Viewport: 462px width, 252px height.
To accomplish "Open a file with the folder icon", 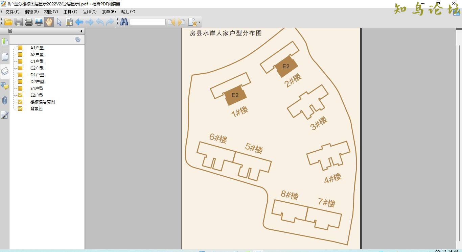I will [x=8, y=22].
